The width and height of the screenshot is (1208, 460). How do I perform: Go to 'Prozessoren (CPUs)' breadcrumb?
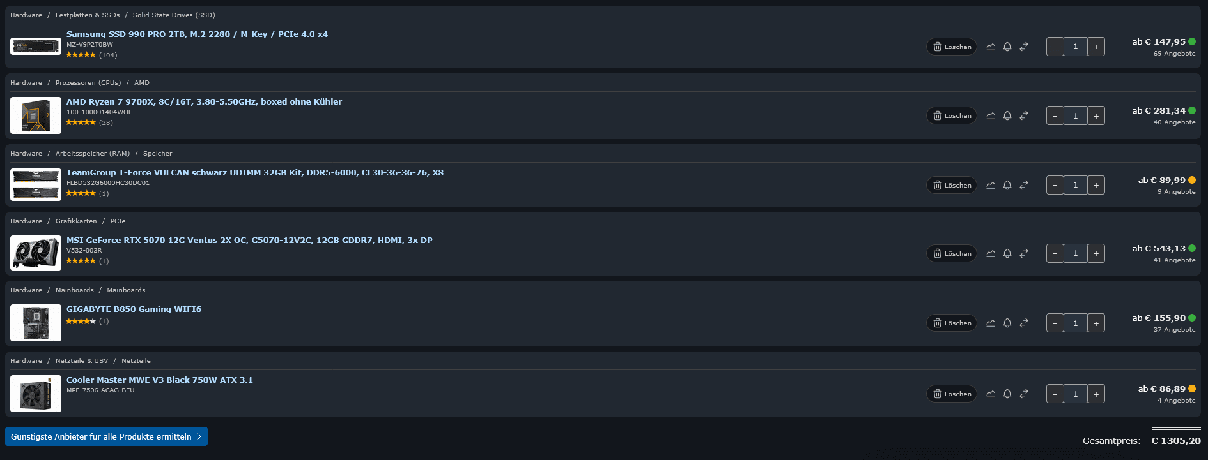88,82
